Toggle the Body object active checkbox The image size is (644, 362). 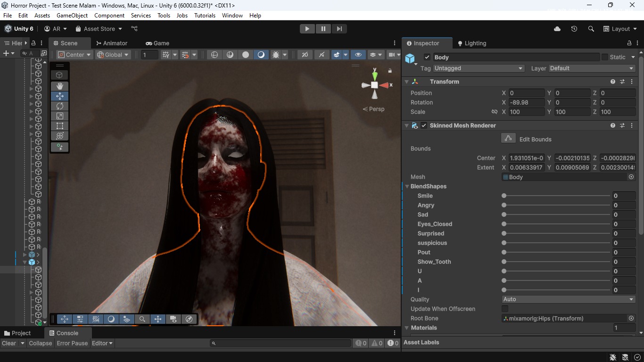[x=427, y=57]
